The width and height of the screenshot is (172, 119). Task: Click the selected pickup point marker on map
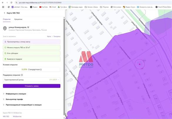[140, 64]
